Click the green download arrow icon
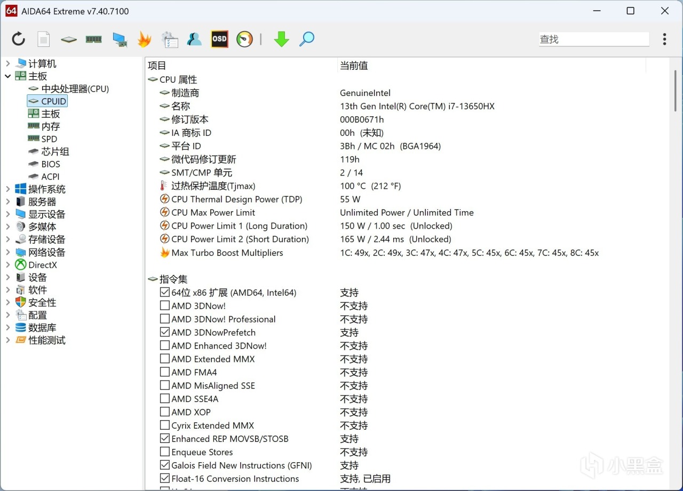683x491 pixels. (281, 39)
